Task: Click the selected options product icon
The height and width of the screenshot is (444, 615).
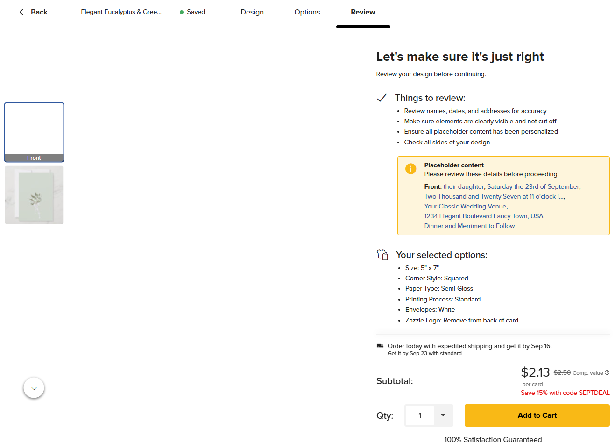Action: pos(382,255)
